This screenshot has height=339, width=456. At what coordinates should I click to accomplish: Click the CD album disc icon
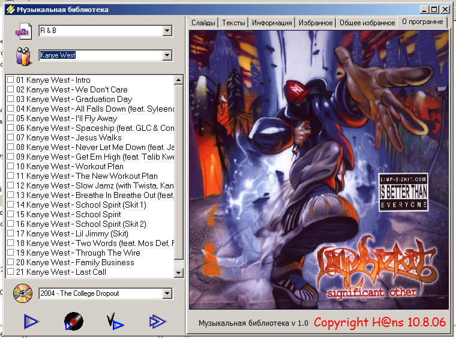pyautogui.click(x=23, y=293)
